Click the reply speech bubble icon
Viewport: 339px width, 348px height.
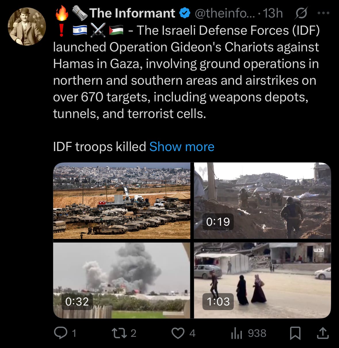pyautogui.click(x=61, y=333)
